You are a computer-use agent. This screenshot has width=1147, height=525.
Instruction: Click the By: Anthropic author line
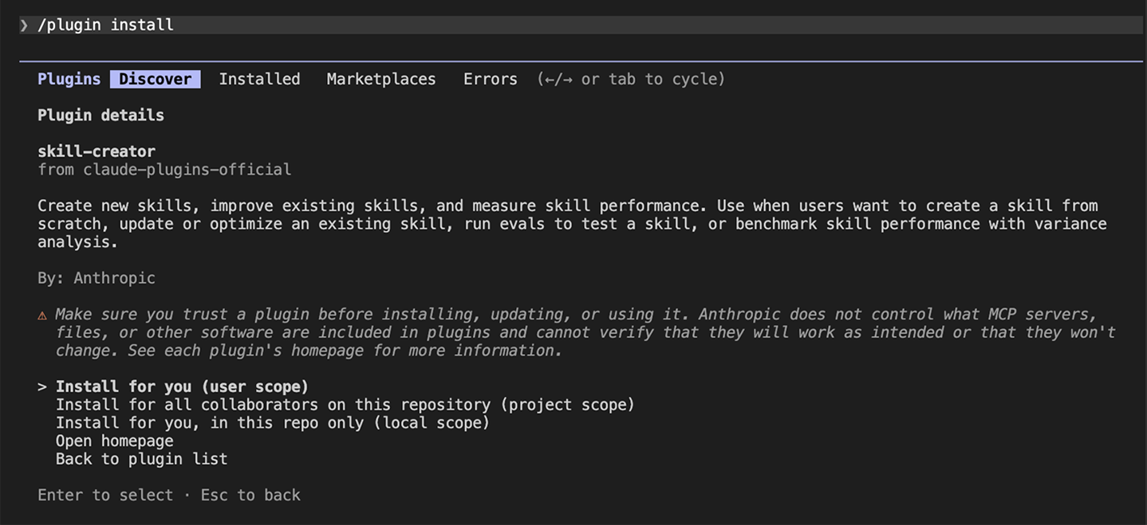tap(97, 278)
